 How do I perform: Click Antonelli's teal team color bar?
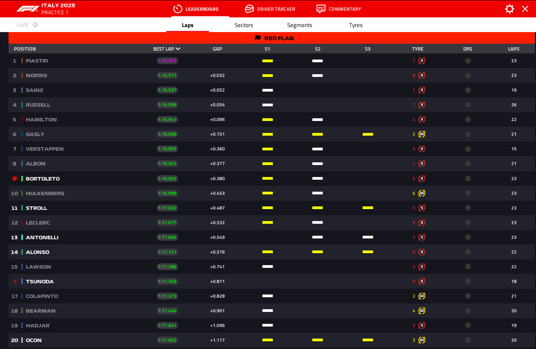[22, 237]
